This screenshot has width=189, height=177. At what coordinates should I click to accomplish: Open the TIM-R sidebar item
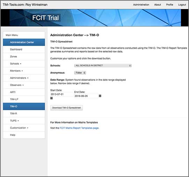pyautogui.click(x=24, y=113)
